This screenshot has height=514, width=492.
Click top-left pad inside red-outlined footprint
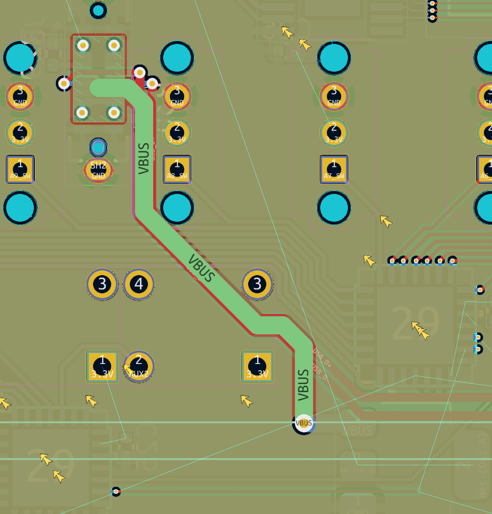coord(83,45)
